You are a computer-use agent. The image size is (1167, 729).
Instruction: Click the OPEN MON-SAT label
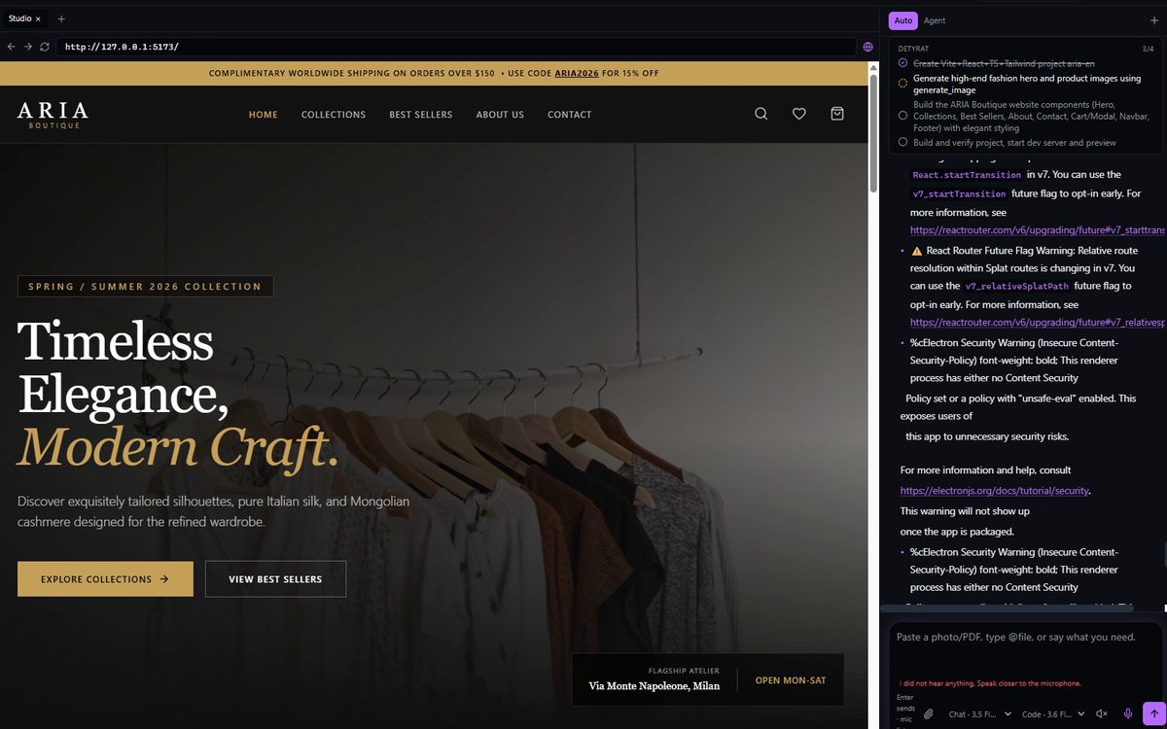[x=791, y=680]
